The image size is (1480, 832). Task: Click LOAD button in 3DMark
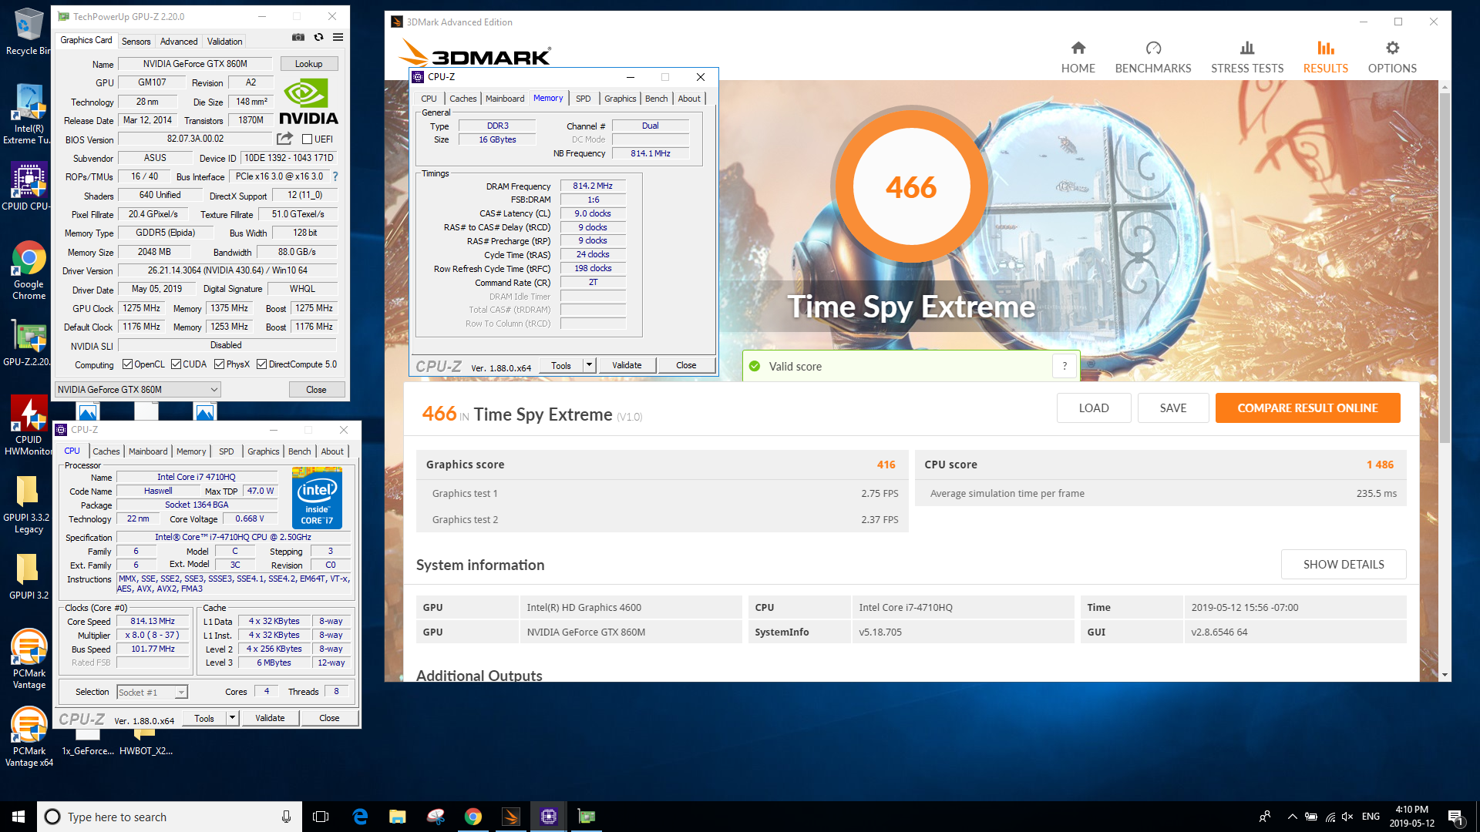pyautogui.click(x=1094, y=408)
